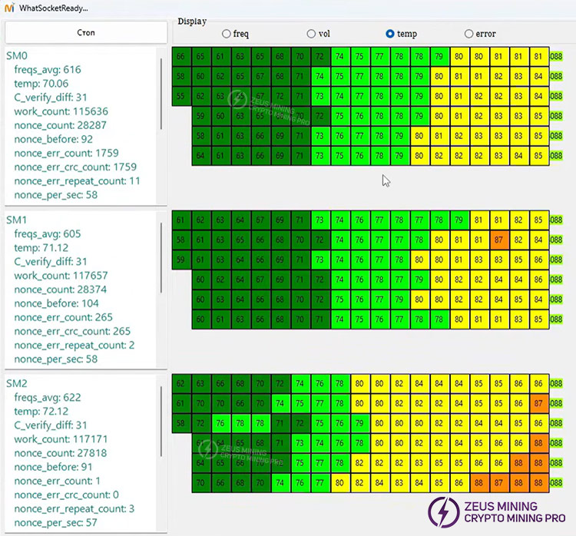This screenshot has width=576, height=536.
Task: Click the SM2 chip cell showing 62
Action: 180,383
